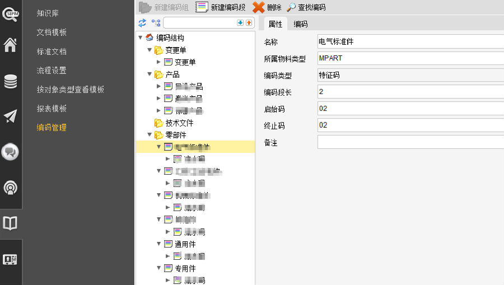Screen dimensions: 504x285
Task: Open the database stack icon
Action: (x=10, y=81)
